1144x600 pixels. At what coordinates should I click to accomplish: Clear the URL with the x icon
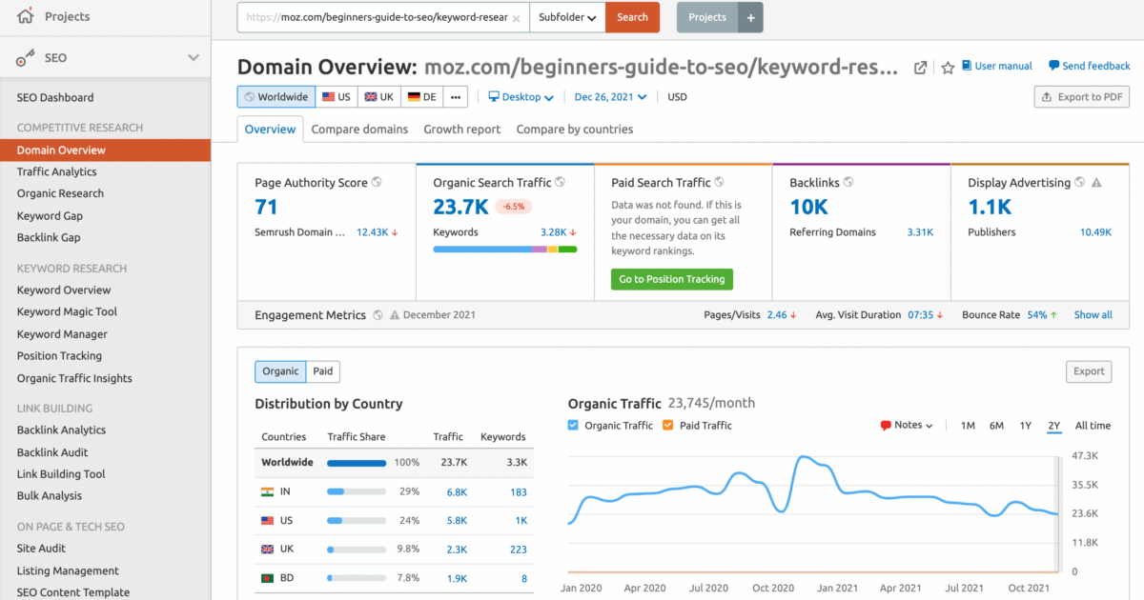[x=516, y=17]
